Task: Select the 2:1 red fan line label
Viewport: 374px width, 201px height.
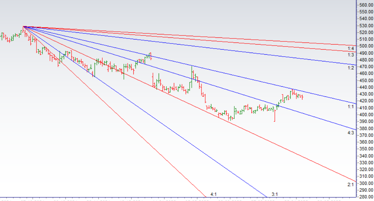Action: tap(350, 184)
